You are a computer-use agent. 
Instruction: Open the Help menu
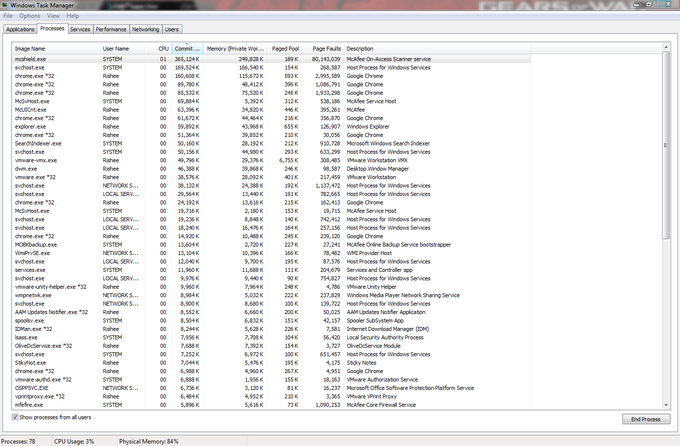pos(73,16)
